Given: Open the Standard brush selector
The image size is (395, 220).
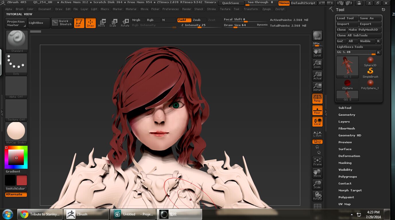Looking at the screenshot, I should tap(17, 41).
